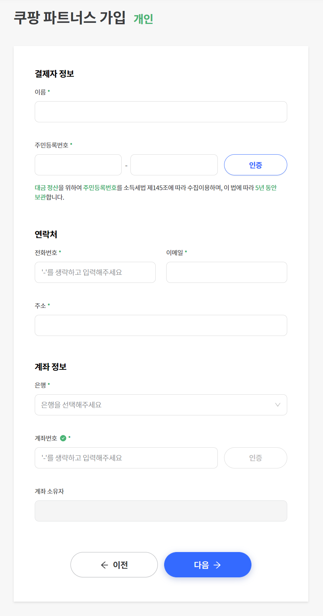
Task: Click 인증 button next to 주민등록번호
Action: click(255, 165)
